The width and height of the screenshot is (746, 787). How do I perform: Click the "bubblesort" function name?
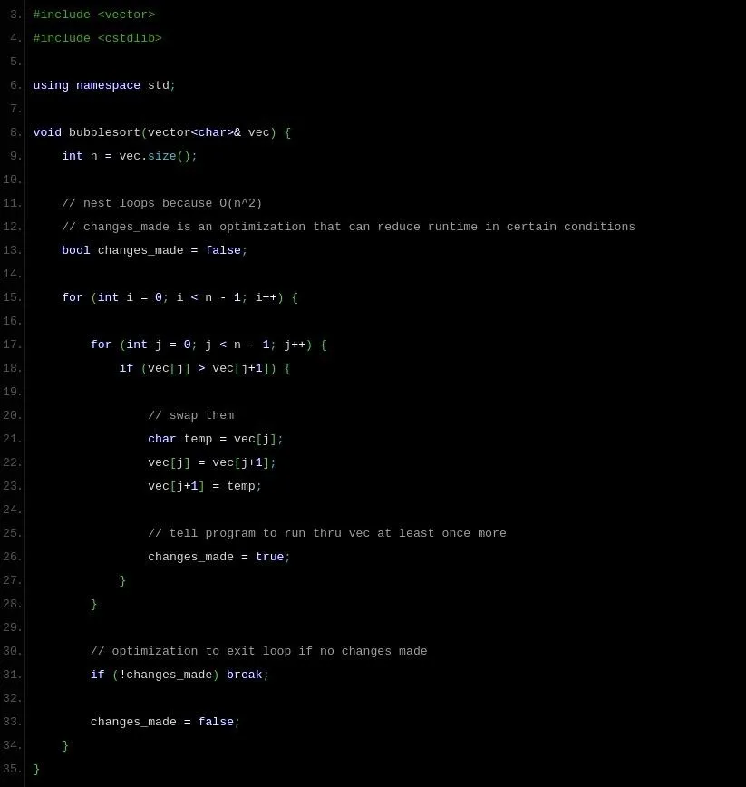[x=104, y=132]
